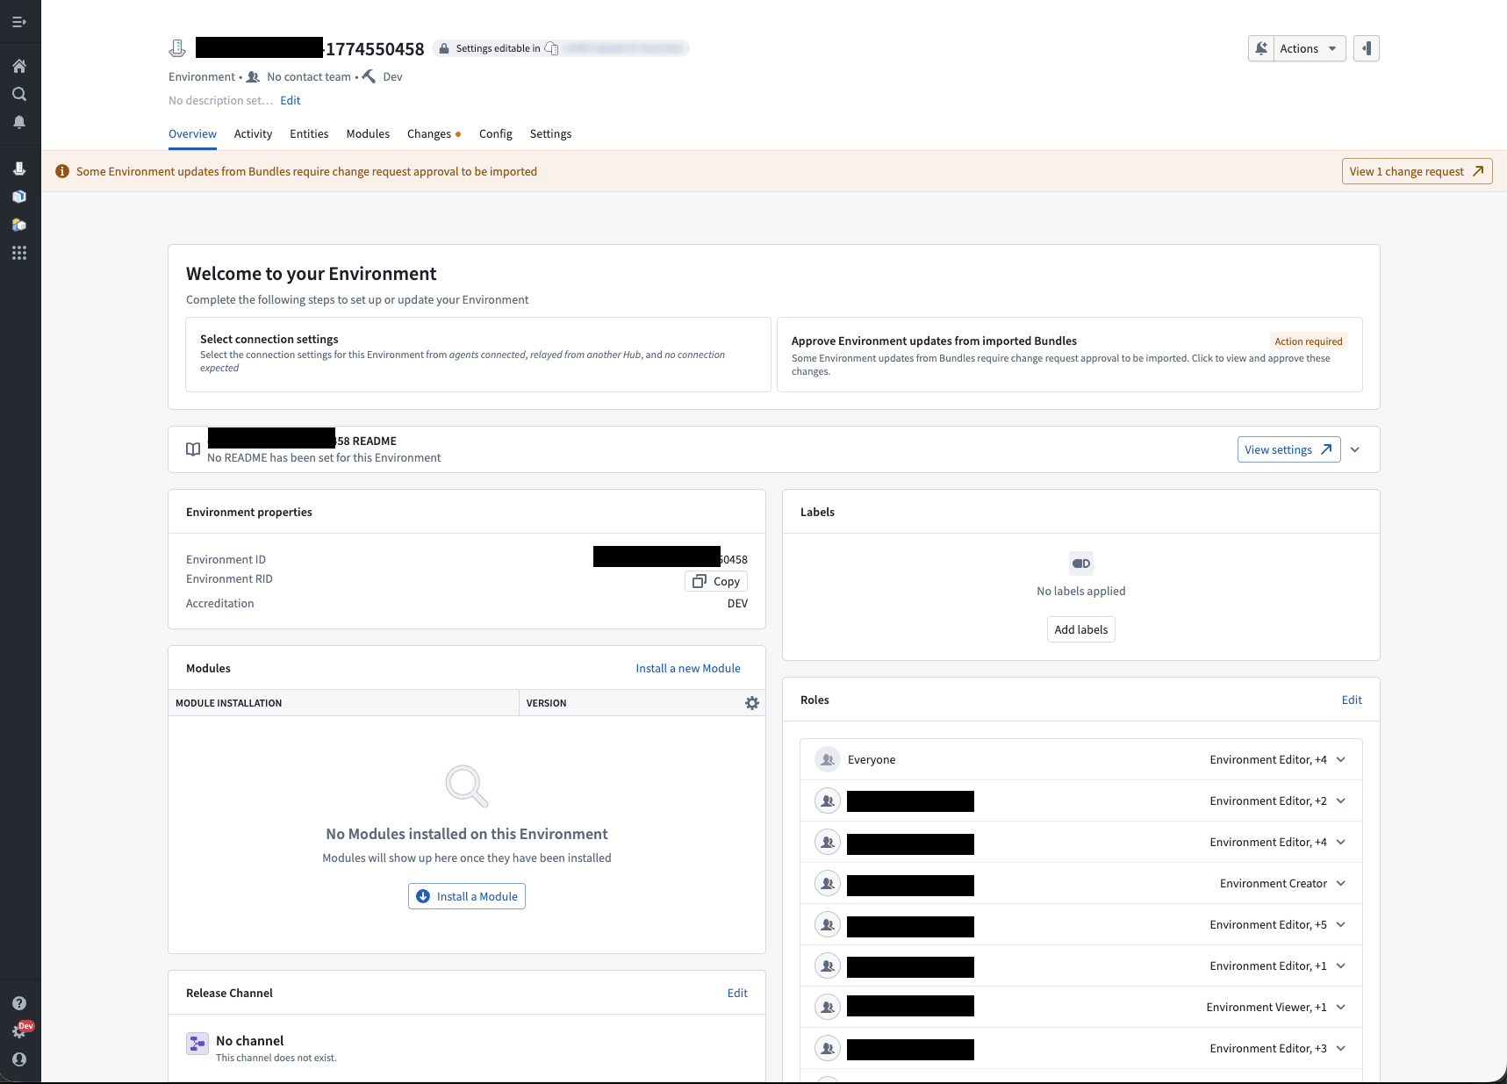The width and height of the screenshot is (1507, 1084).
Task: Expand the Environment Editor, +2 row
Action: pos(1341,800)
